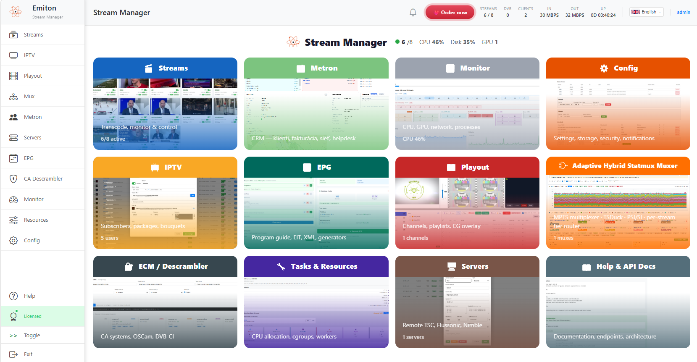Screen dimensions: 697x362
Task: Open the Tasks & Resources tile
Action: [x=316, y=302]
